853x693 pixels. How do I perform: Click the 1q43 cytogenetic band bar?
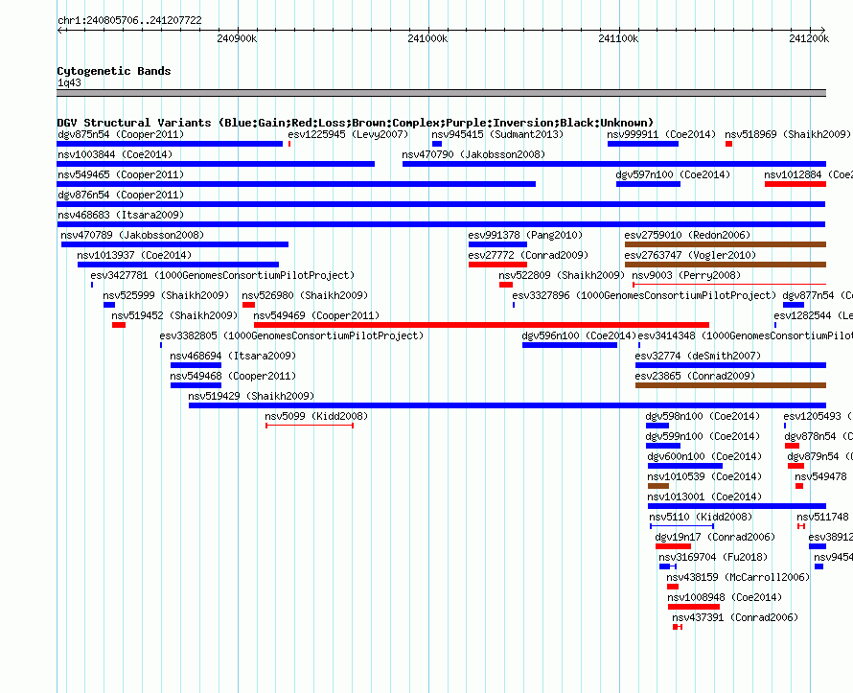(x=441, y=93)
